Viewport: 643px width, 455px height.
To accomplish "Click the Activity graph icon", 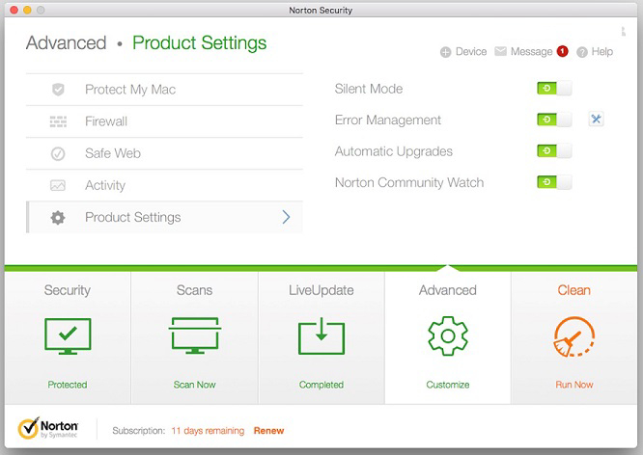I will click(57, 185).
